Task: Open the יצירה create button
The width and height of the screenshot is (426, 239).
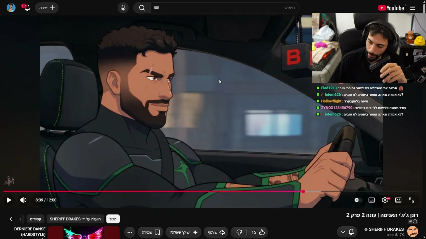Action: [x=47, y=8]
